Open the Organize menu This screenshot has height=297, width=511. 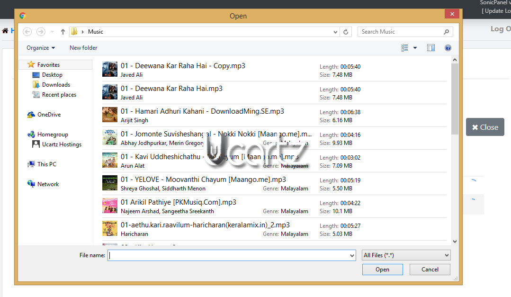point(41,47)
